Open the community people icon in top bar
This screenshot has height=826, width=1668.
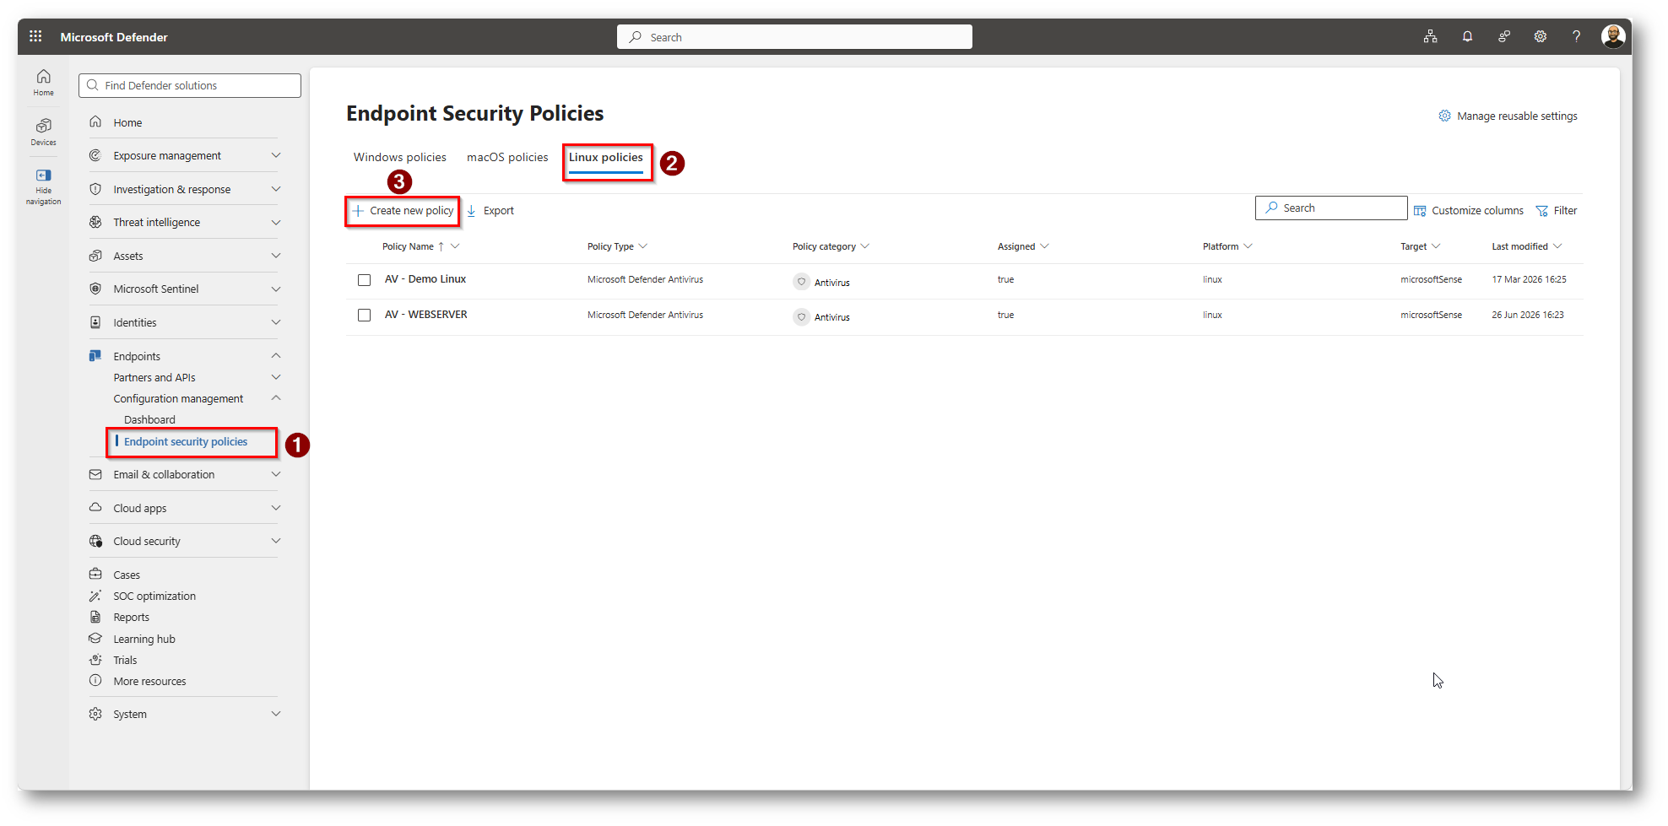coord(1504,36)
